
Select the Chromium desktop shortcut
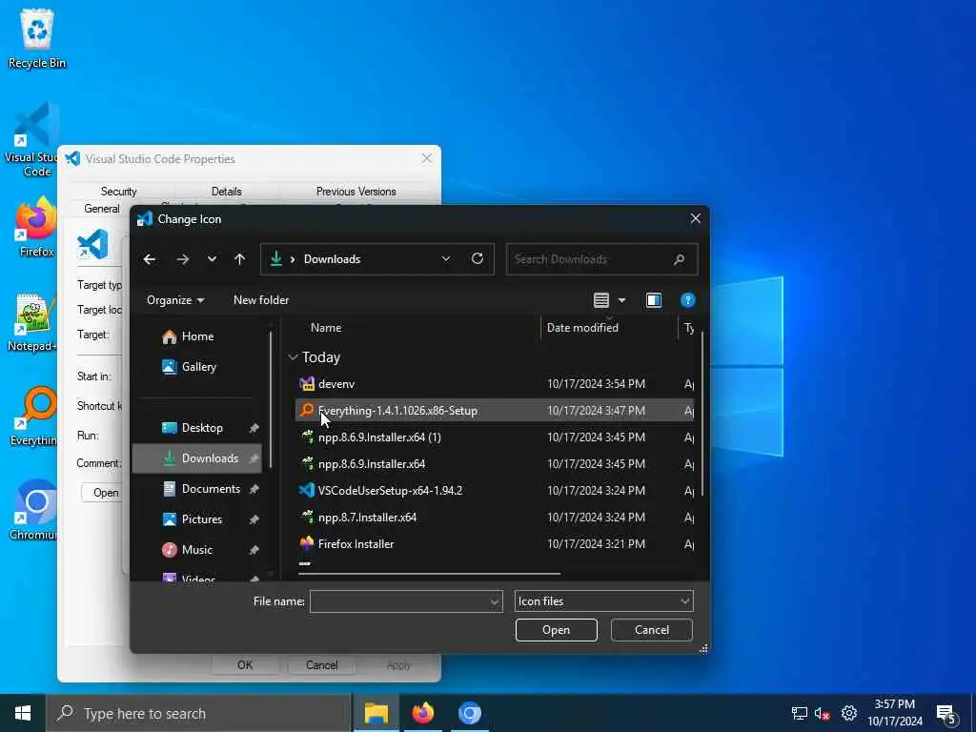(x=33, y=511)
